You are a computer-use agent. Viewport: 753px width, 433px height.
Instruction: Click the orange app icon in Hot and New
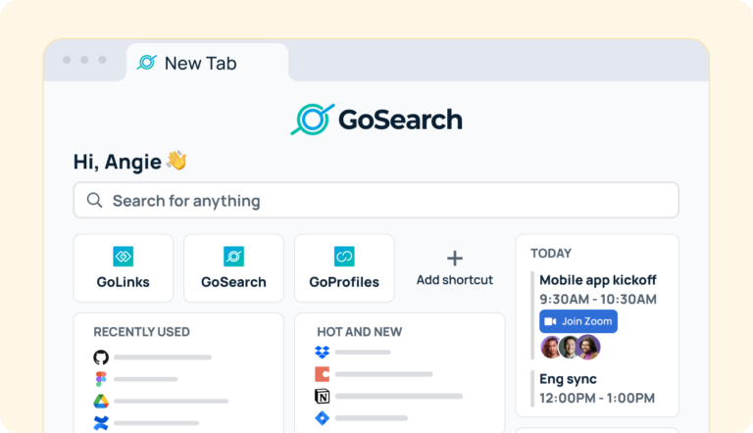click(x=323, y=373)
